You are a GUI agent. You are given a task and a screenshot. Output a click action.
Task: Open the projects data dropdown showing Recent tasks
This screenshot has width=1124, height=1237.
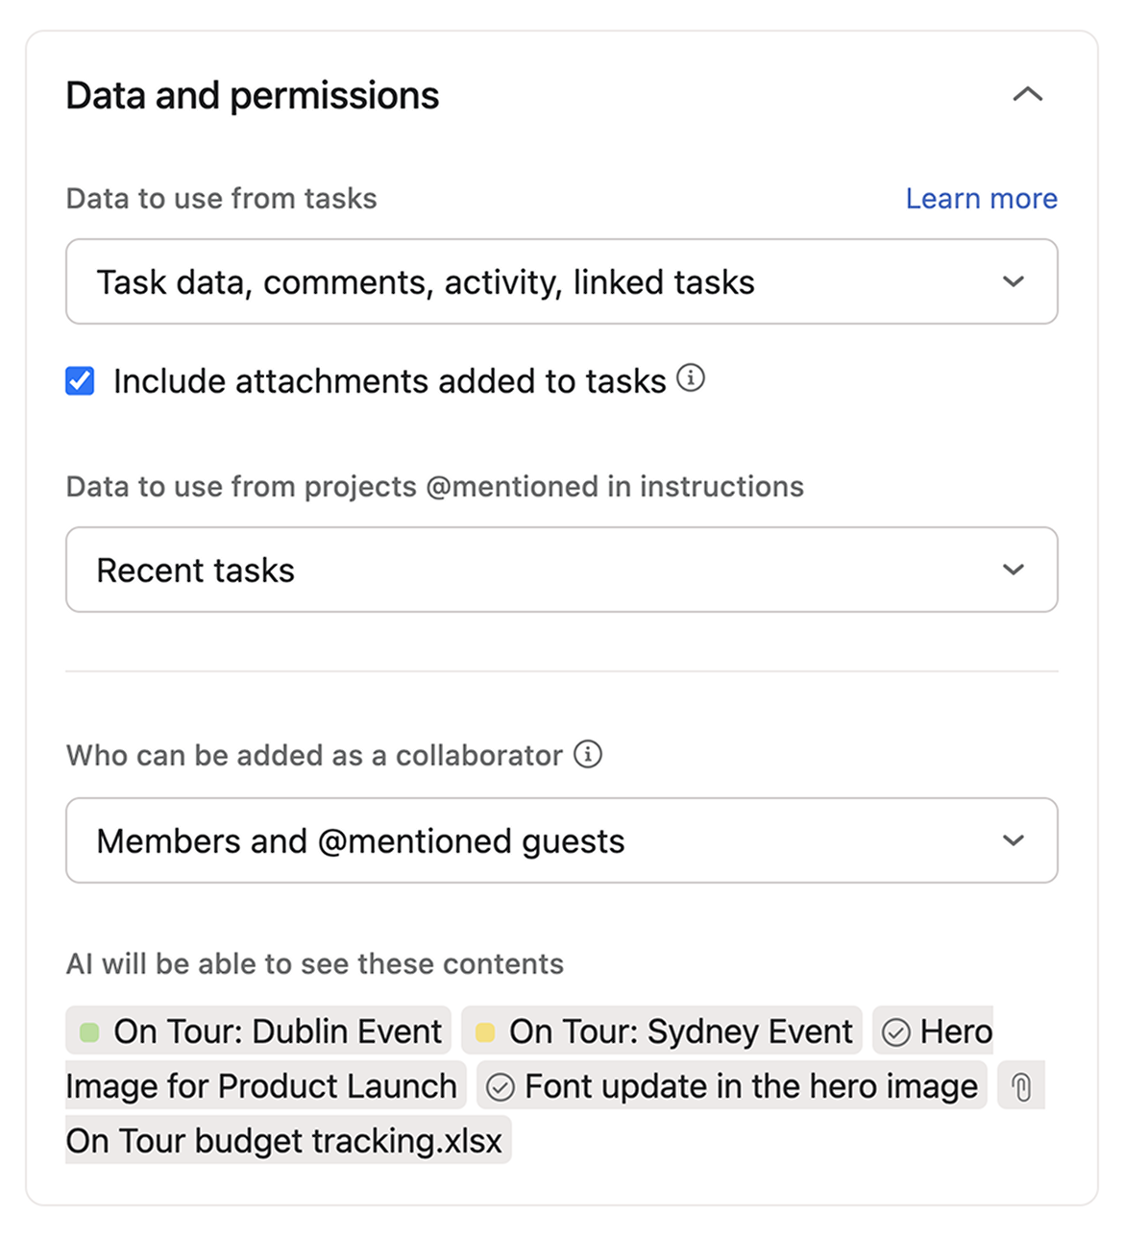(x=561, y=570)
